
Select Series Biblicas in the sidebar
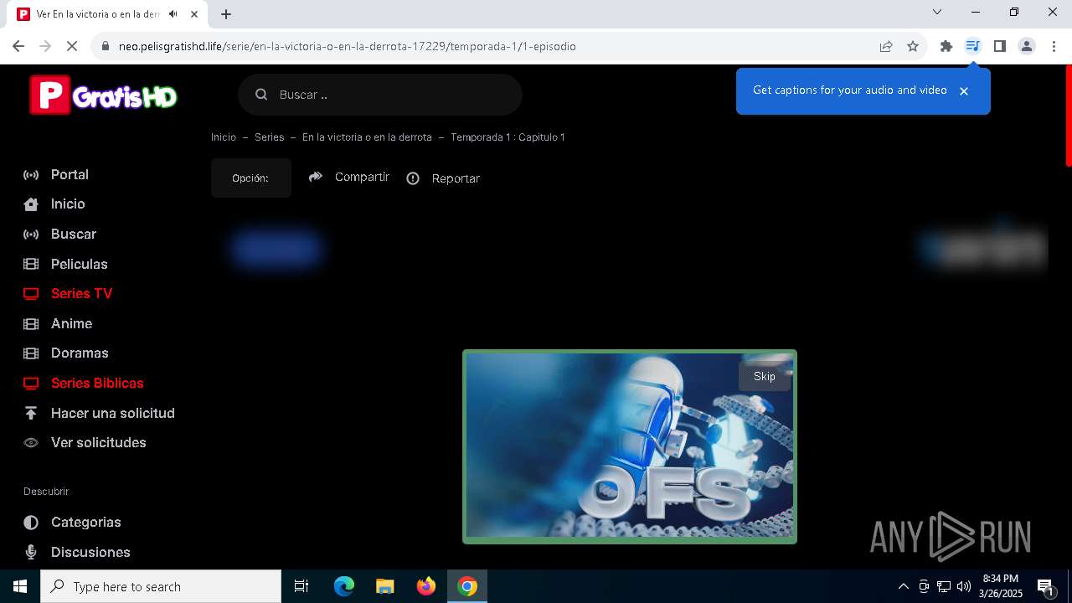coord(97,383)
